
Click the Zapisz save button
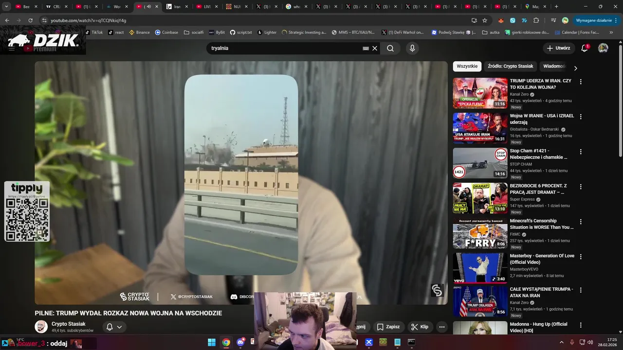[388, 327]
